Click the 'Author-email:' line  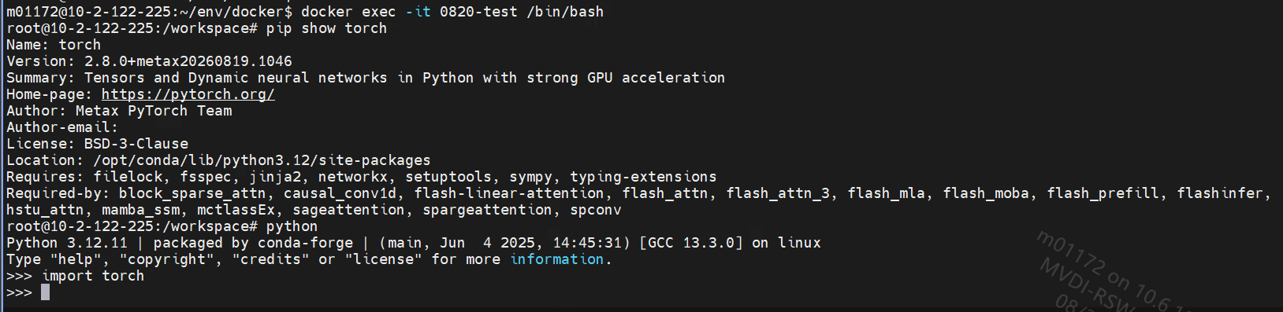pos(61,127)
